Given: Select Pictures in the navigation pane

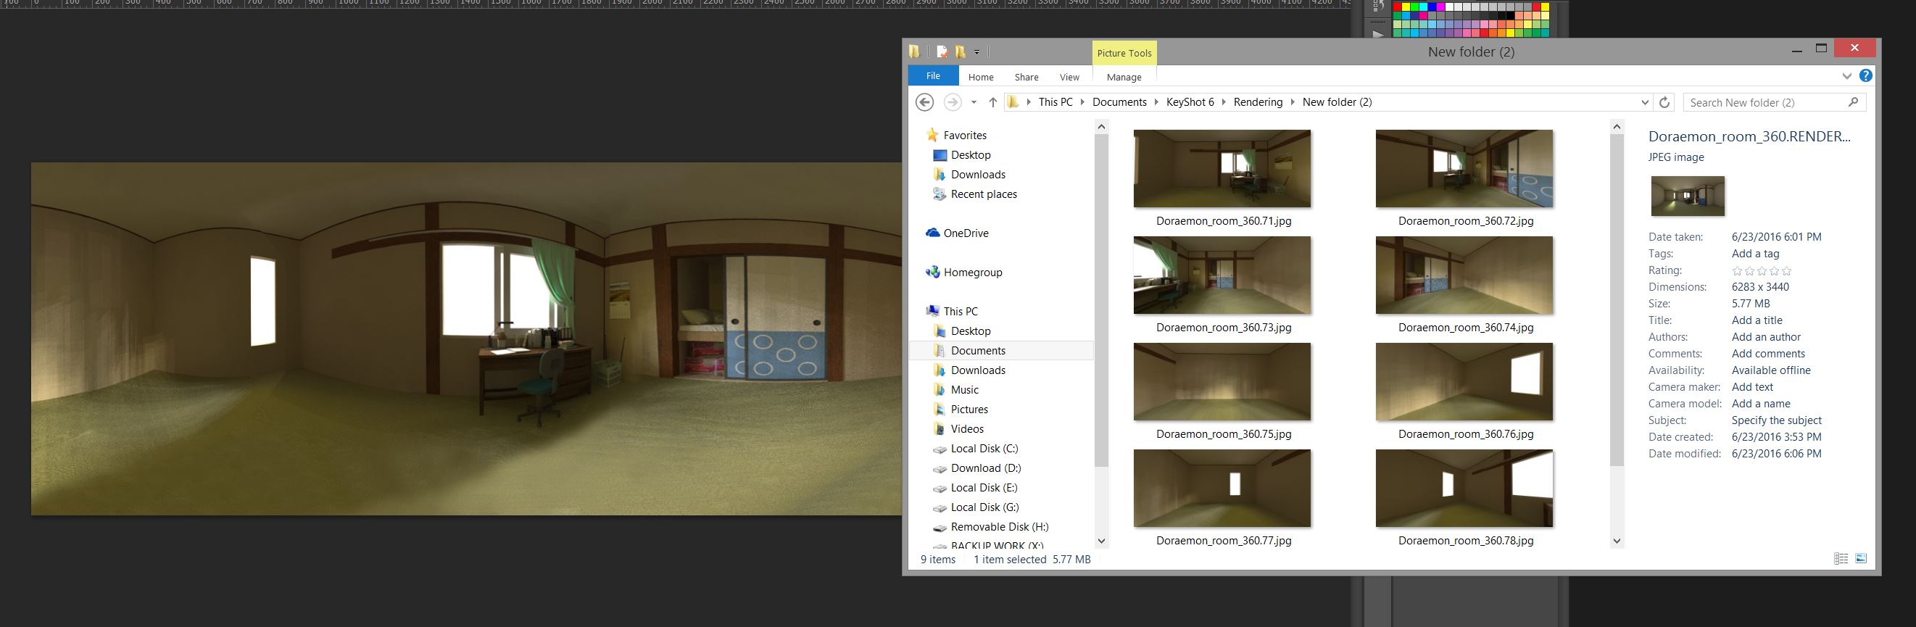Looking at the screenshot, I should click(x=969, y=409).
